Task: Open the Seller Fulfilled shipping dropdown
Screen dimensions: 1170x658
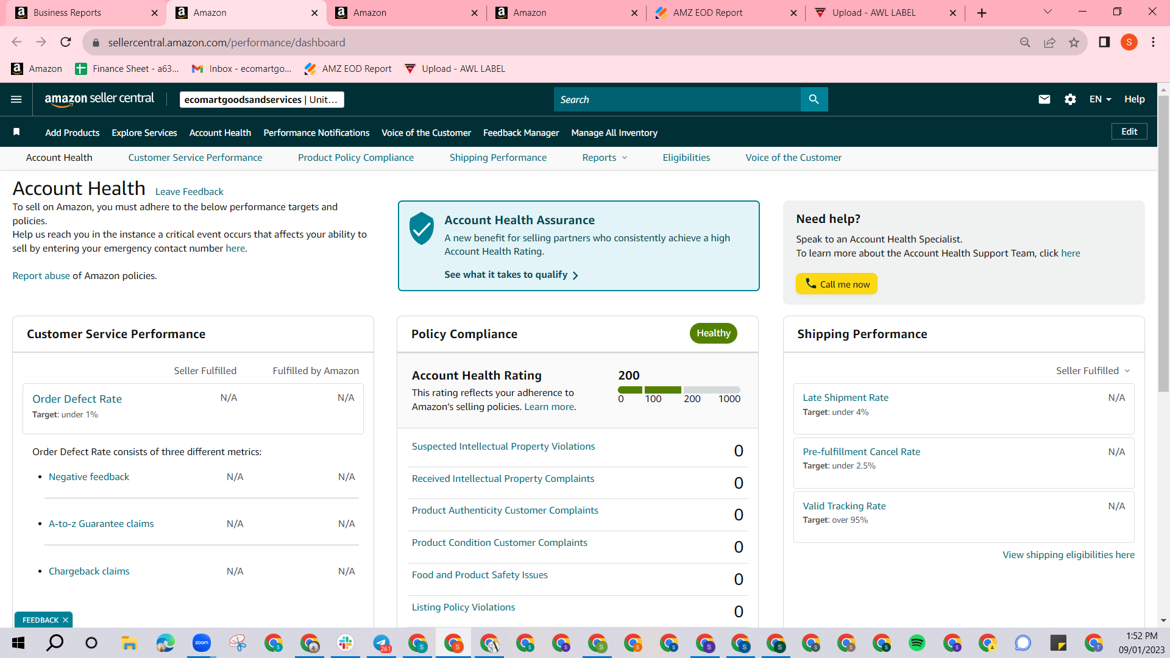Action: coord(1093,371)
